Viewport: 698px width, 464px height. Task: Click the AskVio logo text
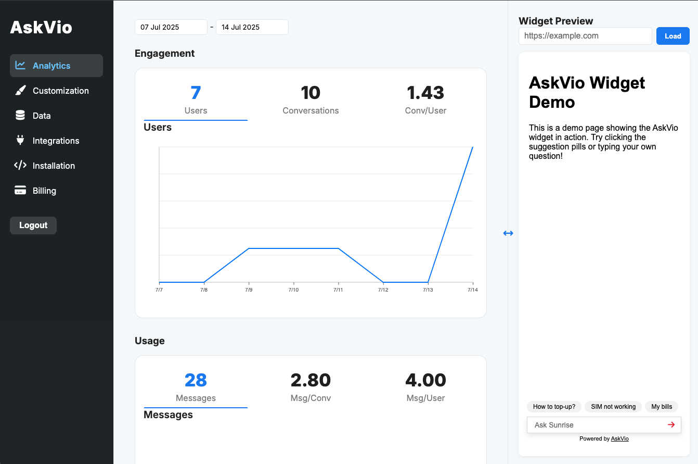(x=41, y=27)
